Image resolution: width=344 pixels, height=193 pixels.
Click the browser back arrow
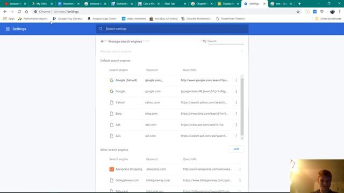tap(5, 12)
